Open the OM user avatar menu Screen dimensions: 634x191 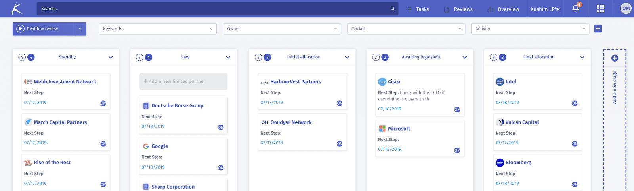point(626,8)
